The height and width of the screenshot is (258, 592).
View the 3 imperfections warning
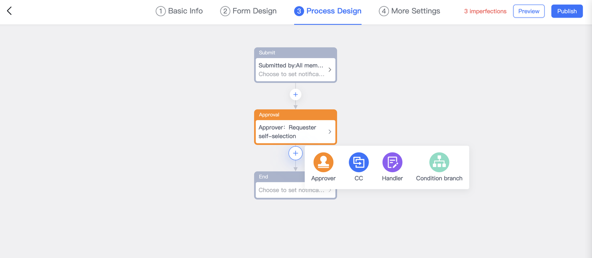tap(485, 11)
